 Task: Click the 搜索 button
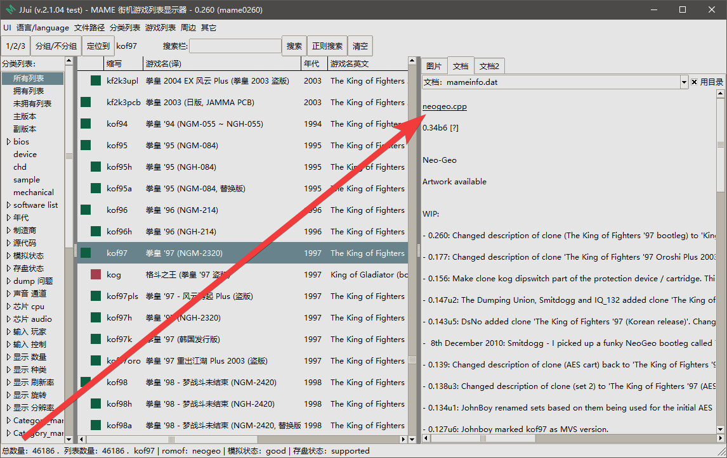point(294,46)
